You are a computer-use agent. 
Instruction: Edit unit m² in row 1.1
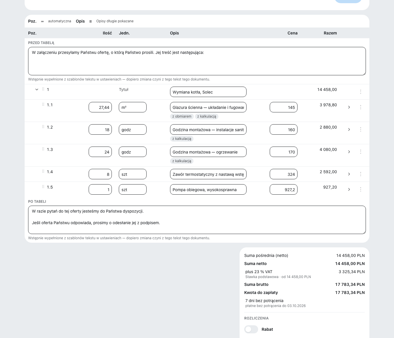pos(133,107)
